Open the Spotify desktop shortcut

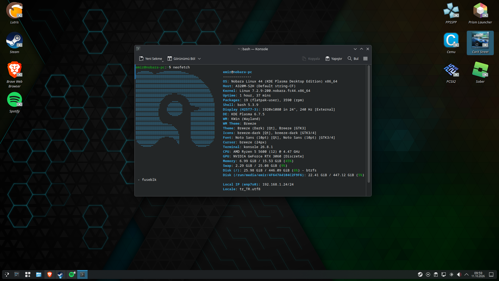(15, 103)
